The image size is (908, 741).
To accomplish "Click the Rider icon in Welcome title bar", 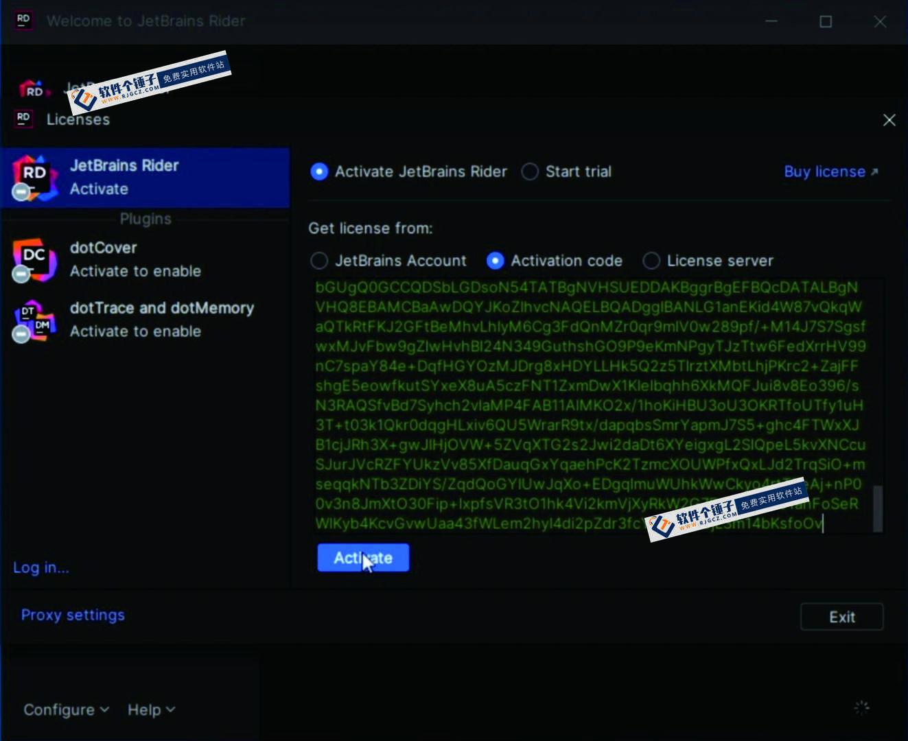I will click(23, 20).
